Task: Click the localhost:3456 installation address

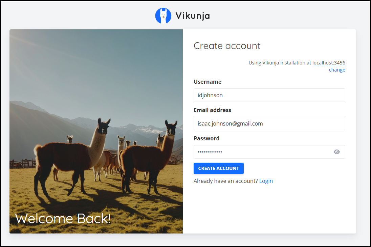Action: (329, 63)
